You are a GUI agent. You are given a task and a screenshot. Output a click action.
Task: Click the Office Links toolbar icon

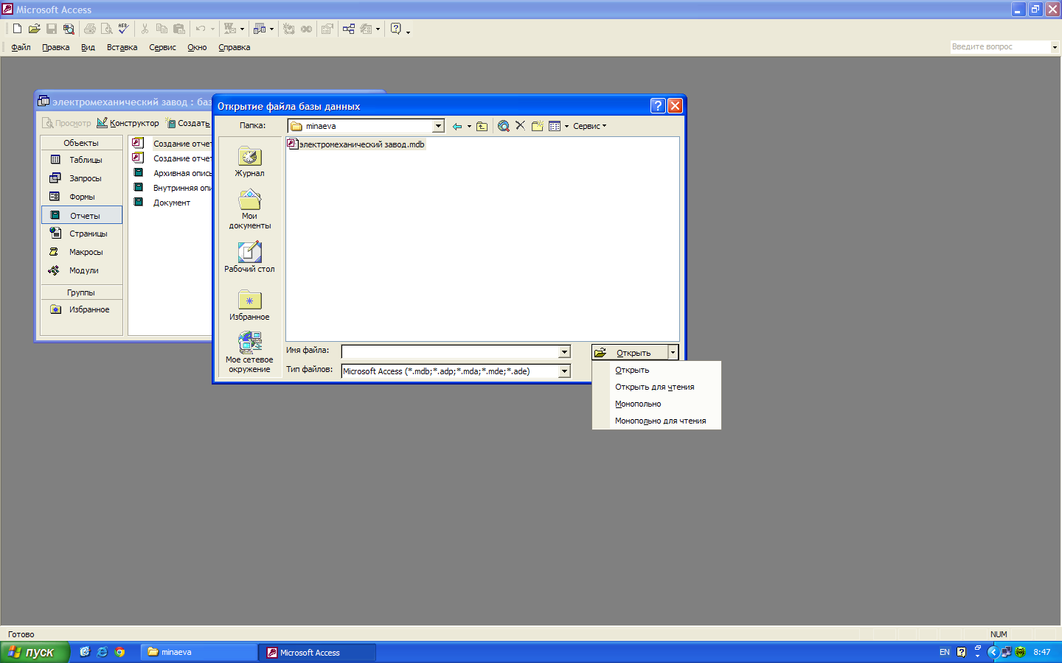pos(230,29)
